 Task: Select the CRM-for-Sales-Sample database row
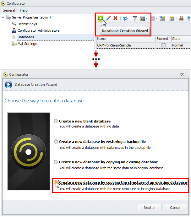click(144, 46)
